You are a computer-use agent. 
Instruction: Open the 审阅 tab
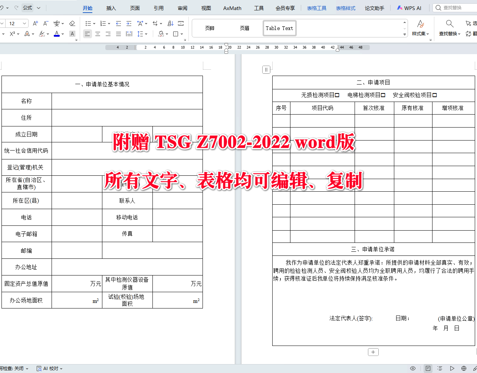pos(182,8)
